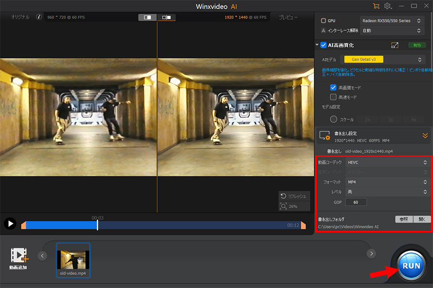Enable the 高速モード checkbox
Viewport: 433px width, 288px height.
click(x=333, y=97)
